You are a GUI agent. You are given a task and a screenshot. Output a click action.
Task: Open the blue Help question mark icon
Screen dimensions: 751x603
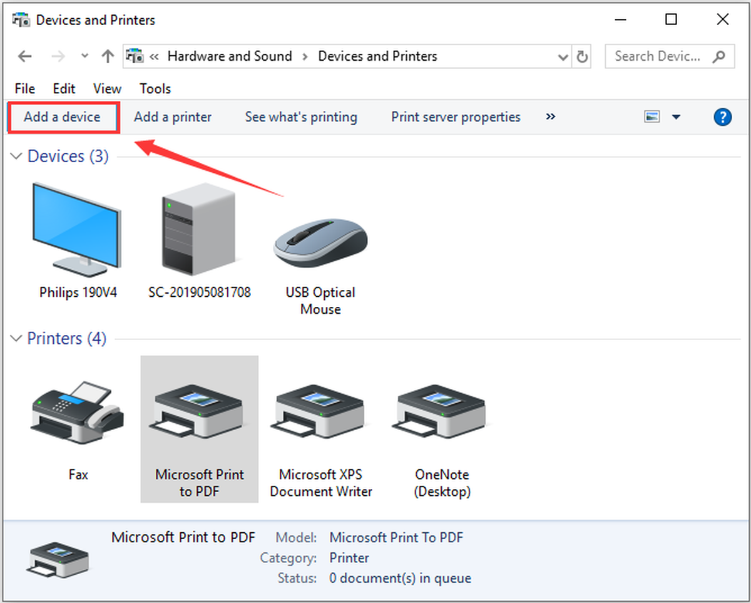(x=722, y=117)
